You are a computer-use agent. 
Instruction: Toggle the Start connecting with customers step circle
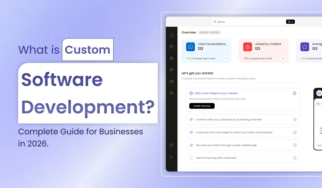(x=191, y=158)
